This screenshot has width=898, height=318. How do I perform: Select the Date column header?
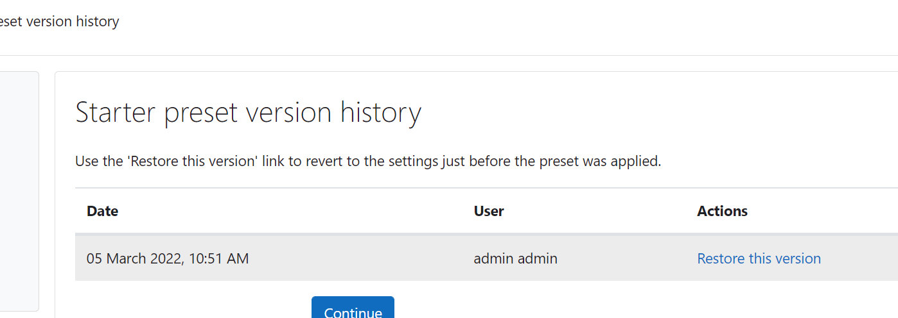103,211
